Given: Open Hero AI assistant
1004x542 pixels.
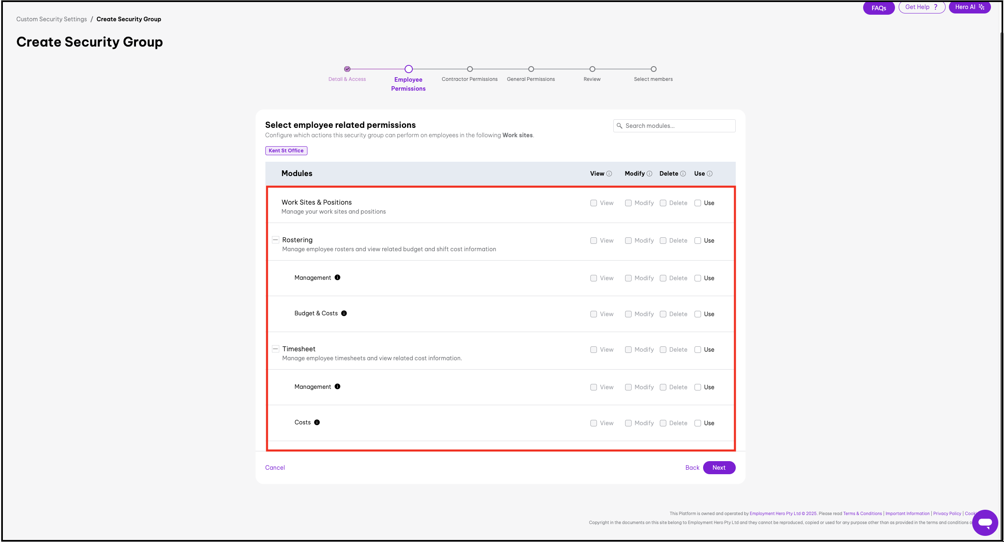Looking at the screenshot, I should [969, 7].
